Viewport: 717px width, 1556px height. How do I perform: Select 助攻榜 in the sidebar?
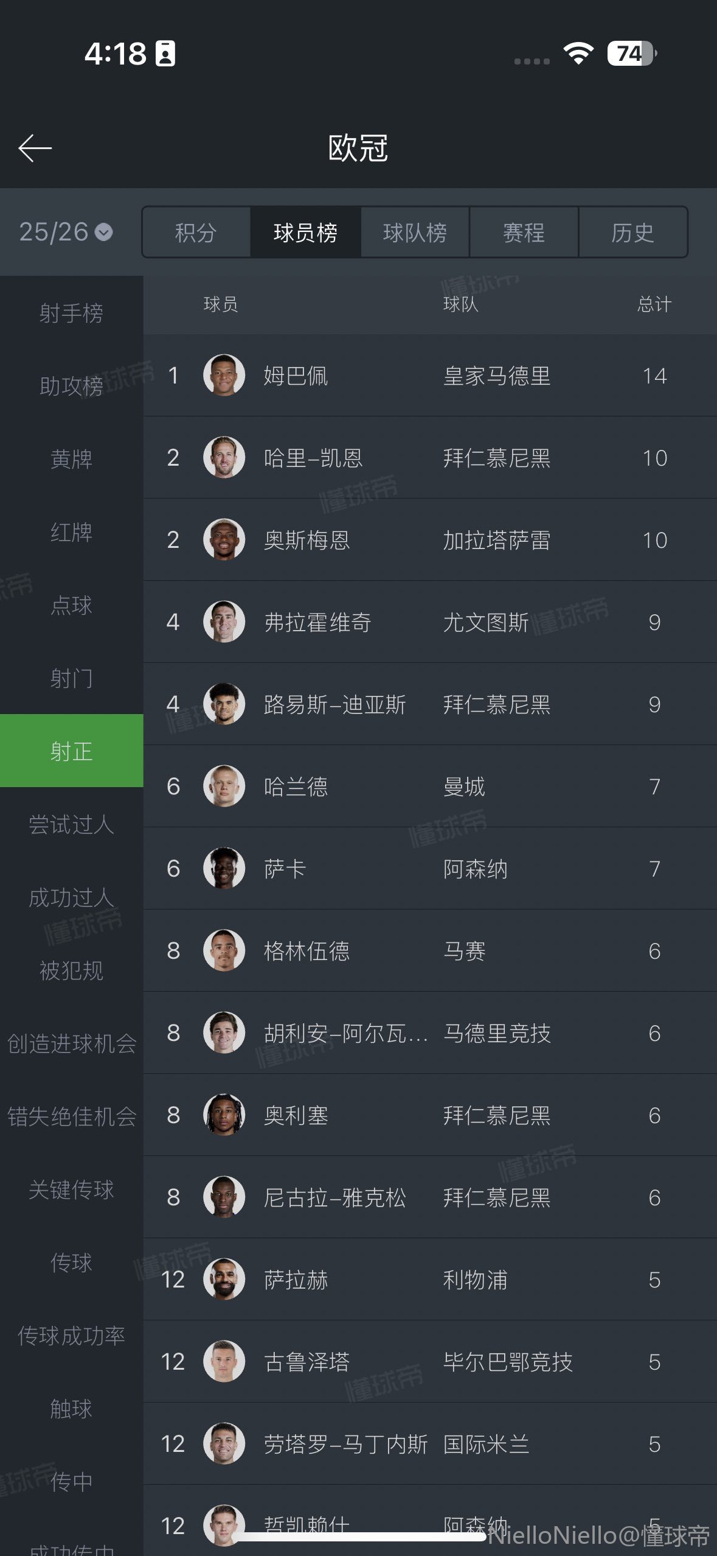71,386
